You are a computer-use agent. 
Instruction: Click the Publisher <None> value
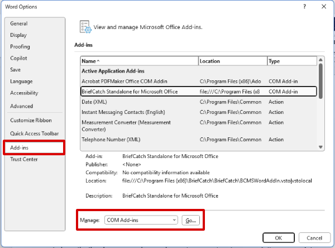pyautogui.click(x=132, y=164)
